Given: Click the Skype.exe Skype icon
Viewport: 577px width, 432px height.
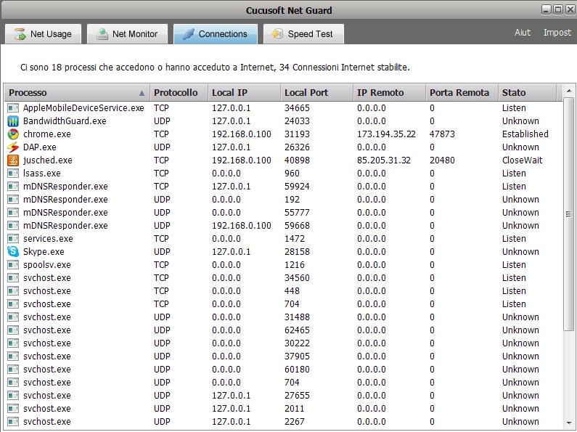Looking at the screenshot, I should coord(13,252).
